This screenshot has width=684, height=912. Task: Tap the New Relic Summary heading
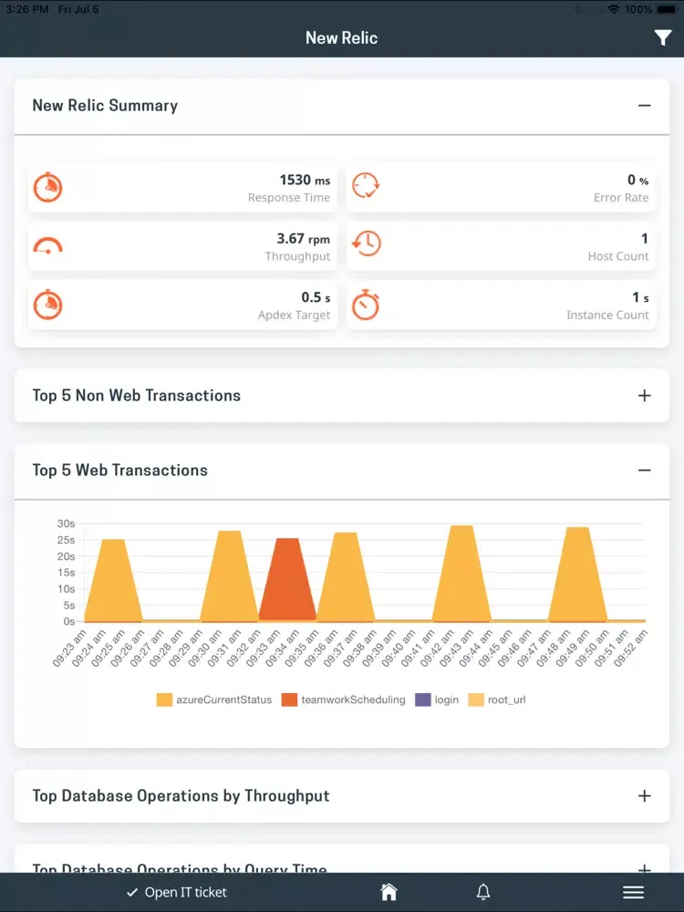[105, 105]
